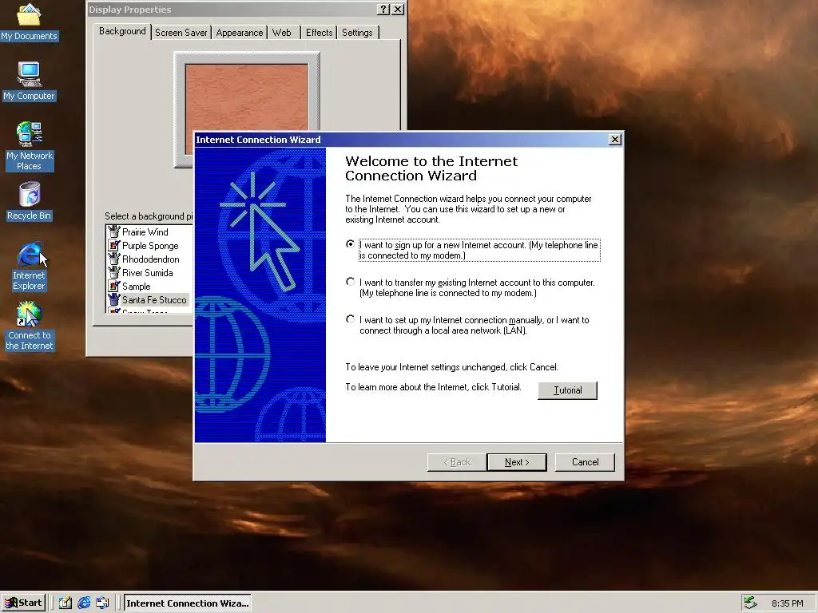Screen dimensions: 818x613
Task: Close the Internet Connection Wizard window
Action: (x=615, y=140)
